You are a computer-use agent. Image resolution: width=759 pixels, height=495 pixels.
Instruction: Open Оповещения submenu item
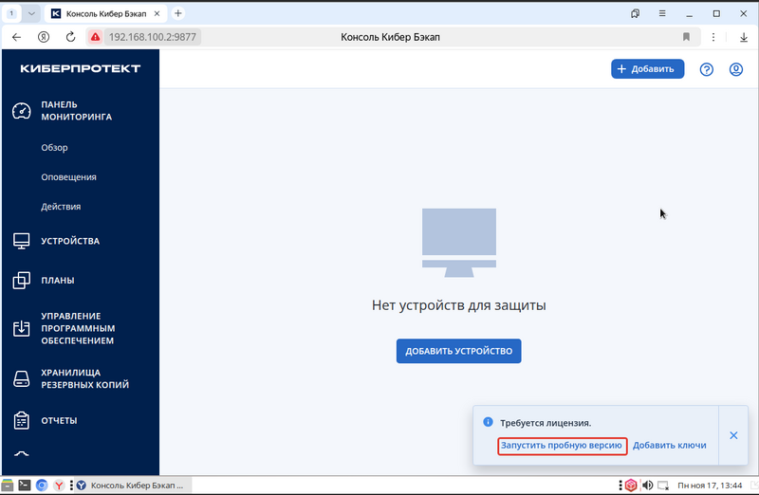(68, 177)
